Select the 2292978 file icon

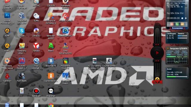(51, 2)
